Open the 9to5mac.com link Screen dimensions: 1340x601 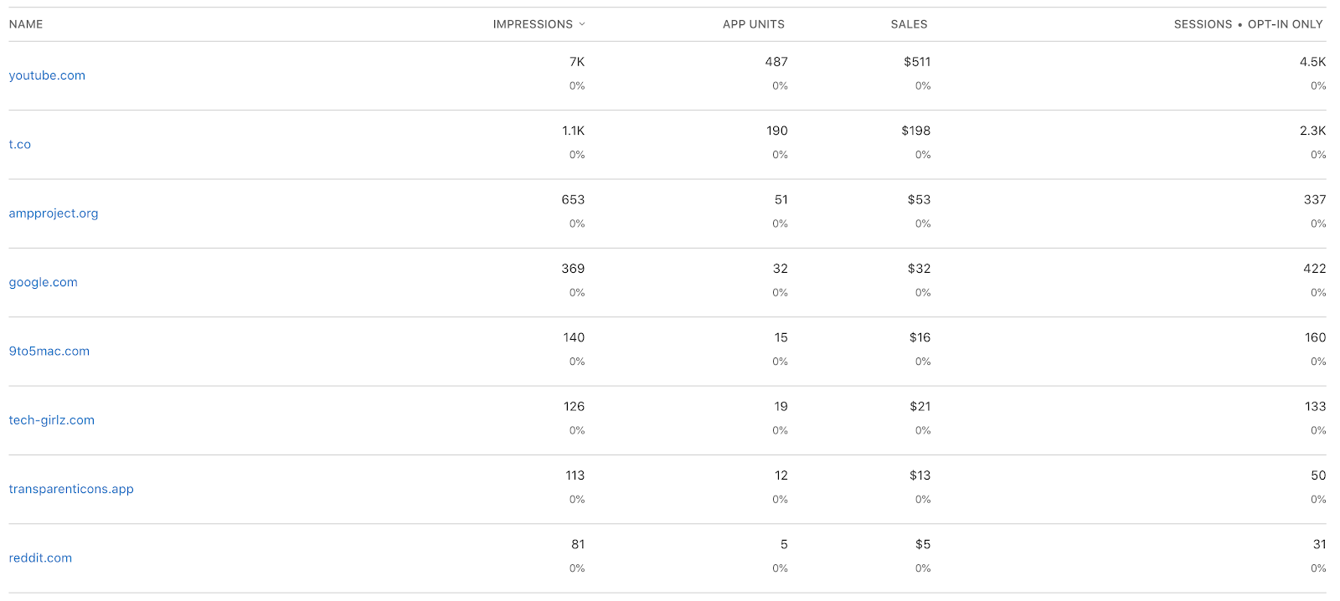[49, 351]
